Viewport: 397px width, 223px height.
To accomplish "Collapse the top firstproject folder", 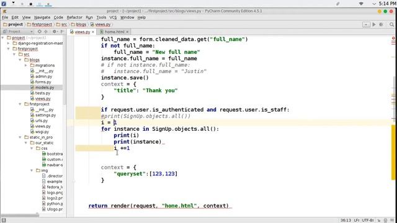I will pos(9,49).
